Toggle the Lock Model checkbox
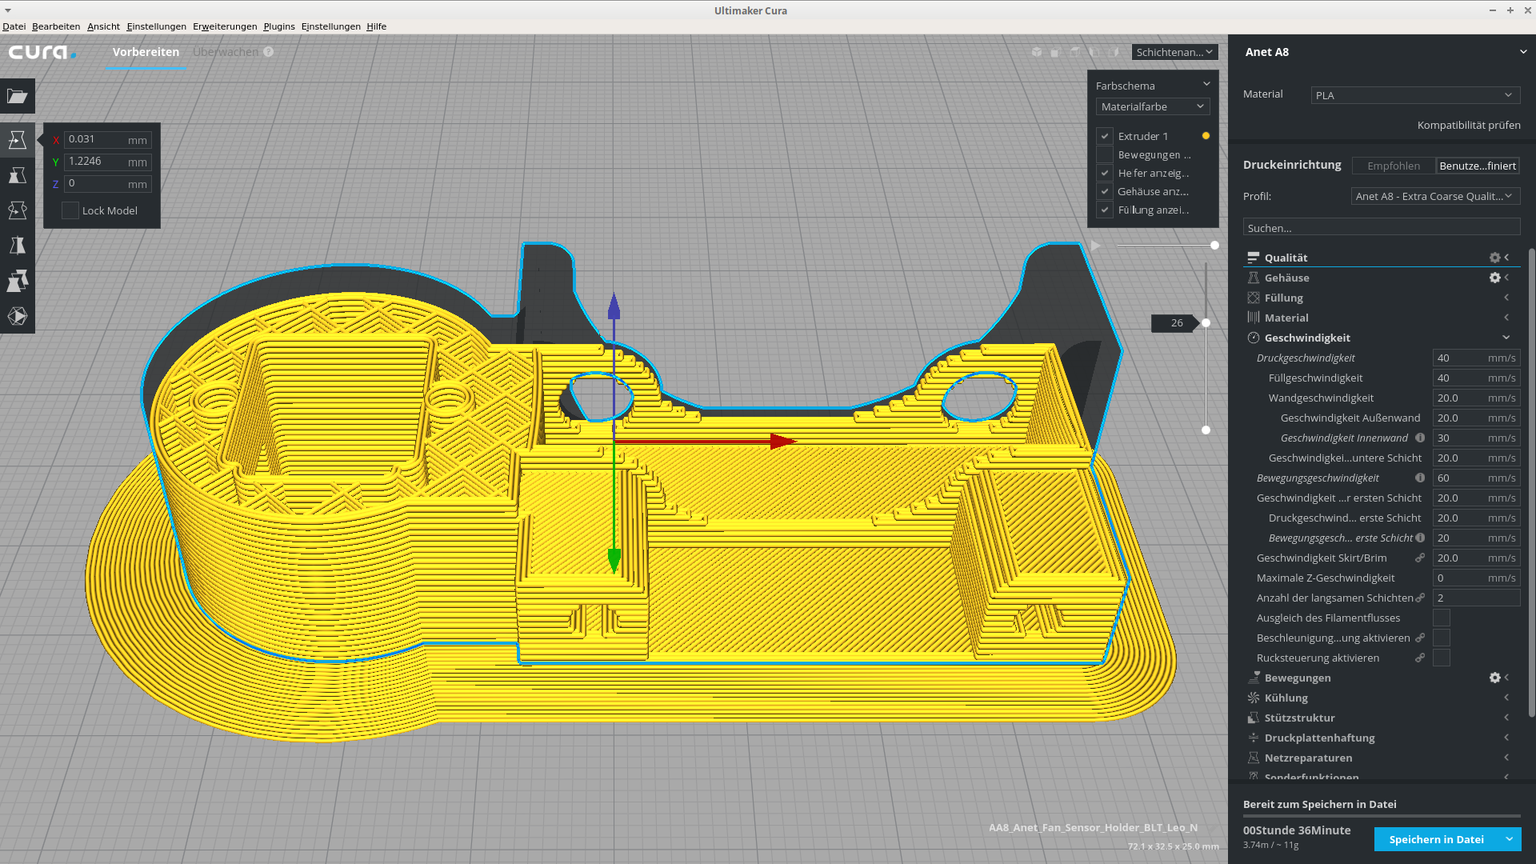This screenshot has width=1536, height=864. [70, 210]
